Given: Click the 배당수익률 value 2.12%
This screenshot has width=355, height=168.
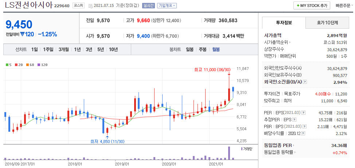Looking at the screenshot, I should click(341, 134).
